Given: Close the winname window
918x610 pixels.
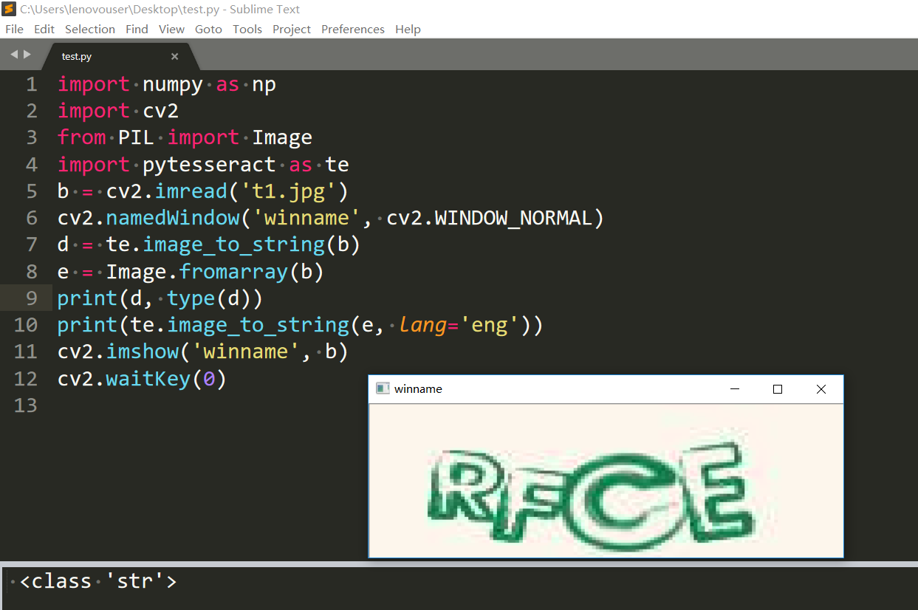Looking at the screenshot, I should click(x=821, y=389).
